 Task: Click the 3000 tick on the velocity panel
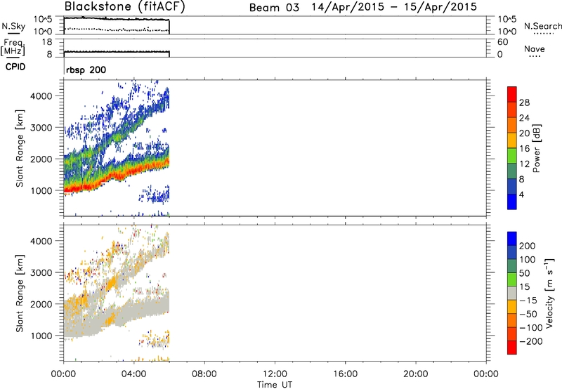[x=41, y=272]
